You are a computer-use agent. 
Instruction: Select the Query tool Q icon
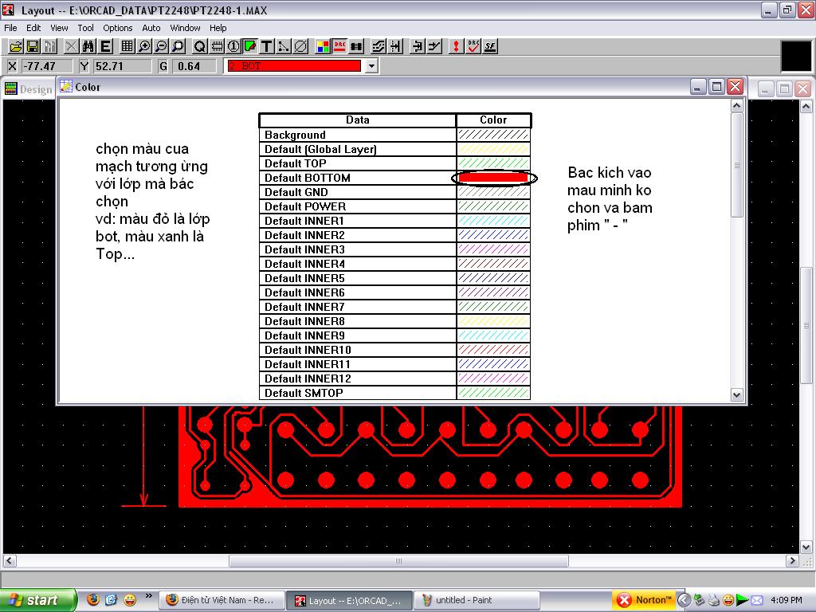(199, 46)
